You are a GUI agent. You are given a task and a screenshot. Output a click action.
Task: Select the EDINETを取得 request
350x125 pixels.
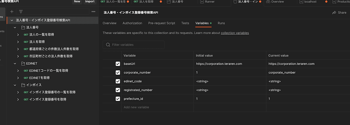pos(39,78)
